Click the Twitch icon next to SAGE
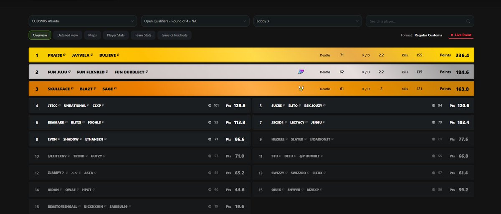Screen dimensions: 501x214 point(115,89)
